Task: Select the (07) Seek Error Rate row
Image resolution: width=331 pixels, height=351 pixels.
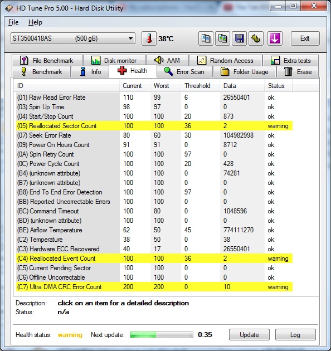Action: (x=154, y=135)
